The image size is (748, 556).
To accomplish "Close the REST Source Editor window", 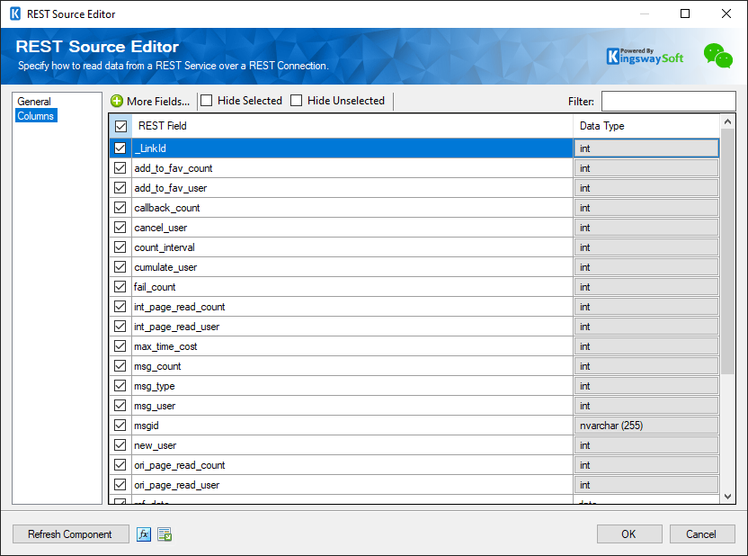I will (x=726, y=13).
